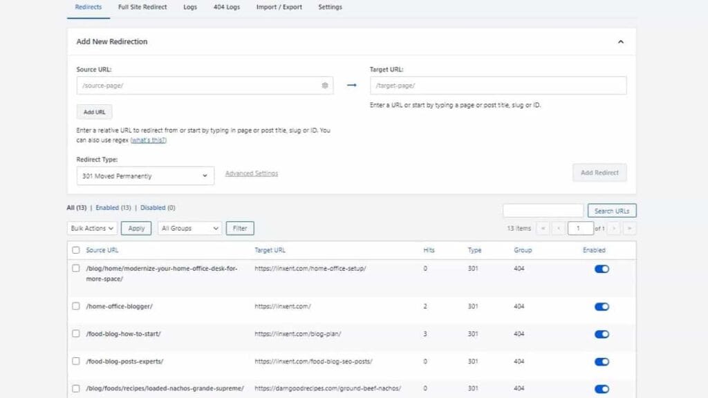Go to first page arrow in pagination
This screenshot has width=708, height=398.
click(543, 228)
